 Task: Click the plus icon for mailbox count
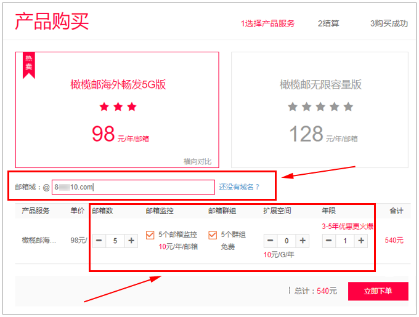tap(131, 241)
